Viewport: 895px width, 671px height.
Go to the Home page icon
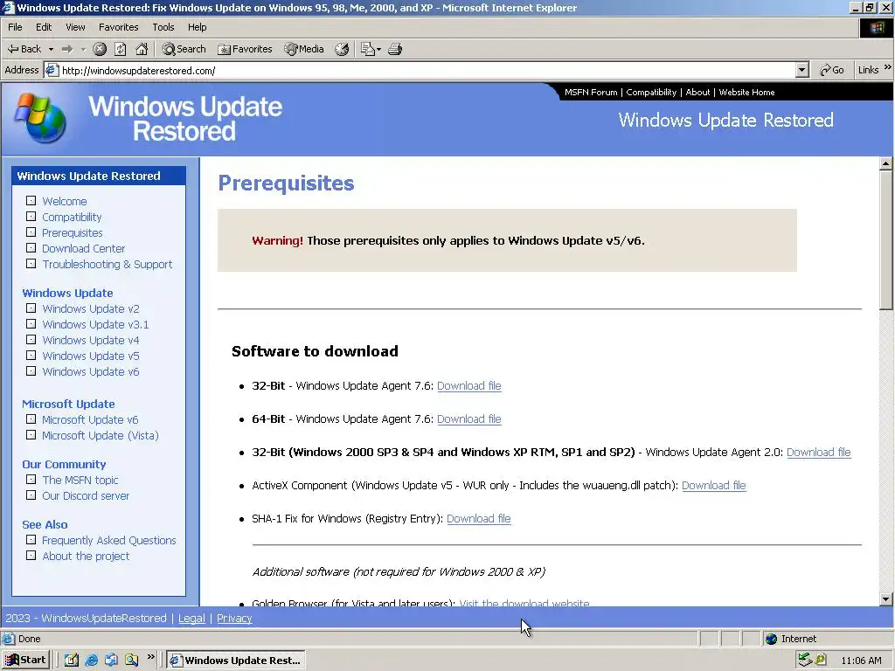click(x=142, y=49)
